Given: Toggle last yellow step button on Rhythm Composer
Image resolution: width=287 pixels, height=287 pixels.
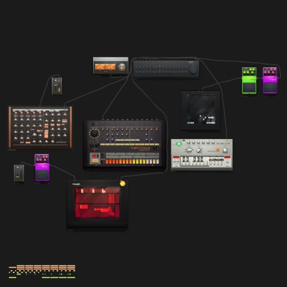Looking at the screenshot, I should click(144, 161).
